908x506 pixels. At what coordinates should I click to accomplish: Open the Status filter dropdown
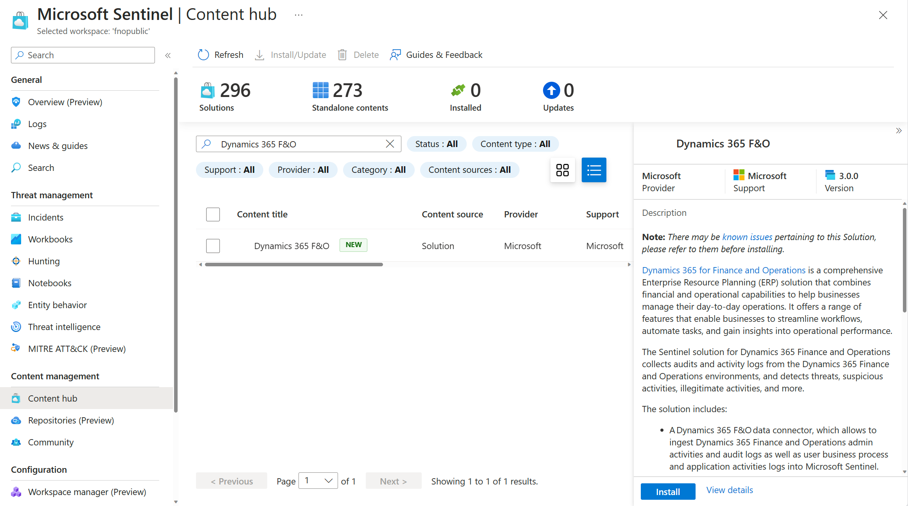point(436,144)
